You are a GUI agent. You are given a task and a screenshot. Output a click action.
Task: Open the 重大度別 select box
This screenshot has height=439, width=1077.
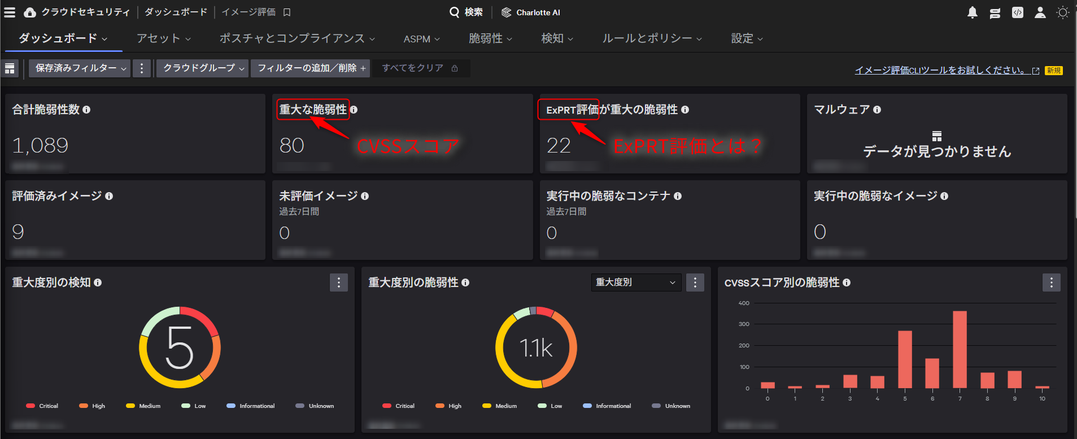pos(636,282)
